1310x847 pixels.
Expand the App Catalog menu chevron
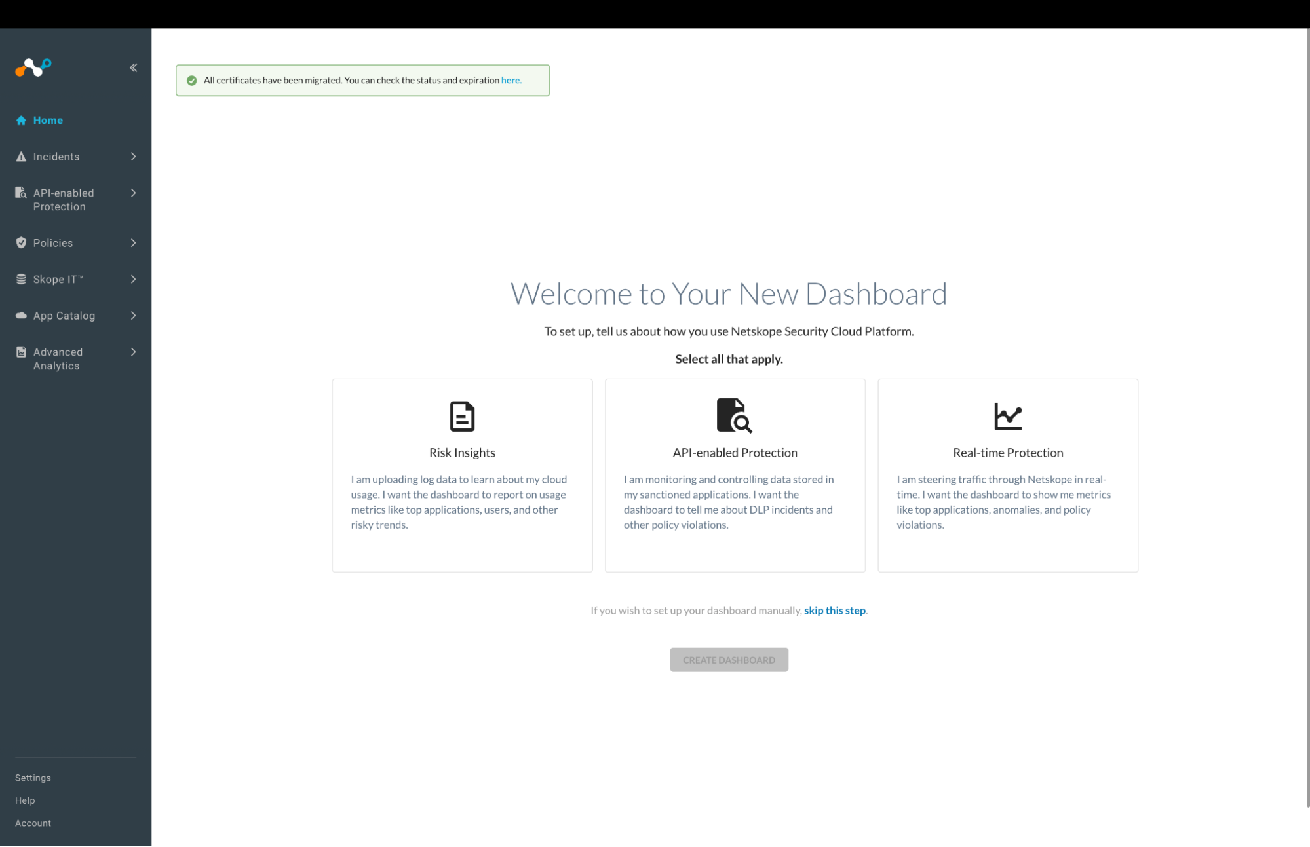tap(134, 316)
